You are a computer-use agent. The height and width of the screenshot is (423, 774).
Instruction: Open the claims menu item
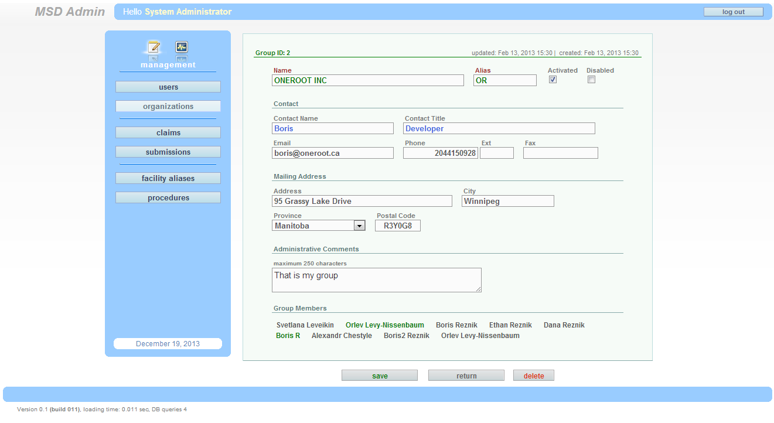pyautogui.click(x=168, y=132)
